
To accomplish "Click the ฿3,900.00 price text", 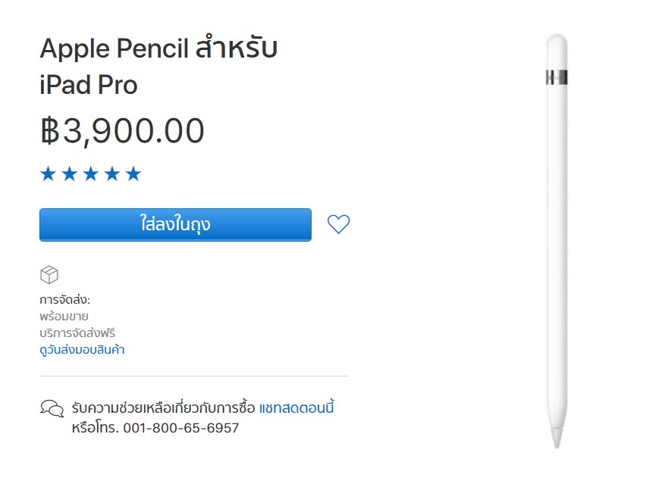I will pyautogui.click(x=123, y=131).
